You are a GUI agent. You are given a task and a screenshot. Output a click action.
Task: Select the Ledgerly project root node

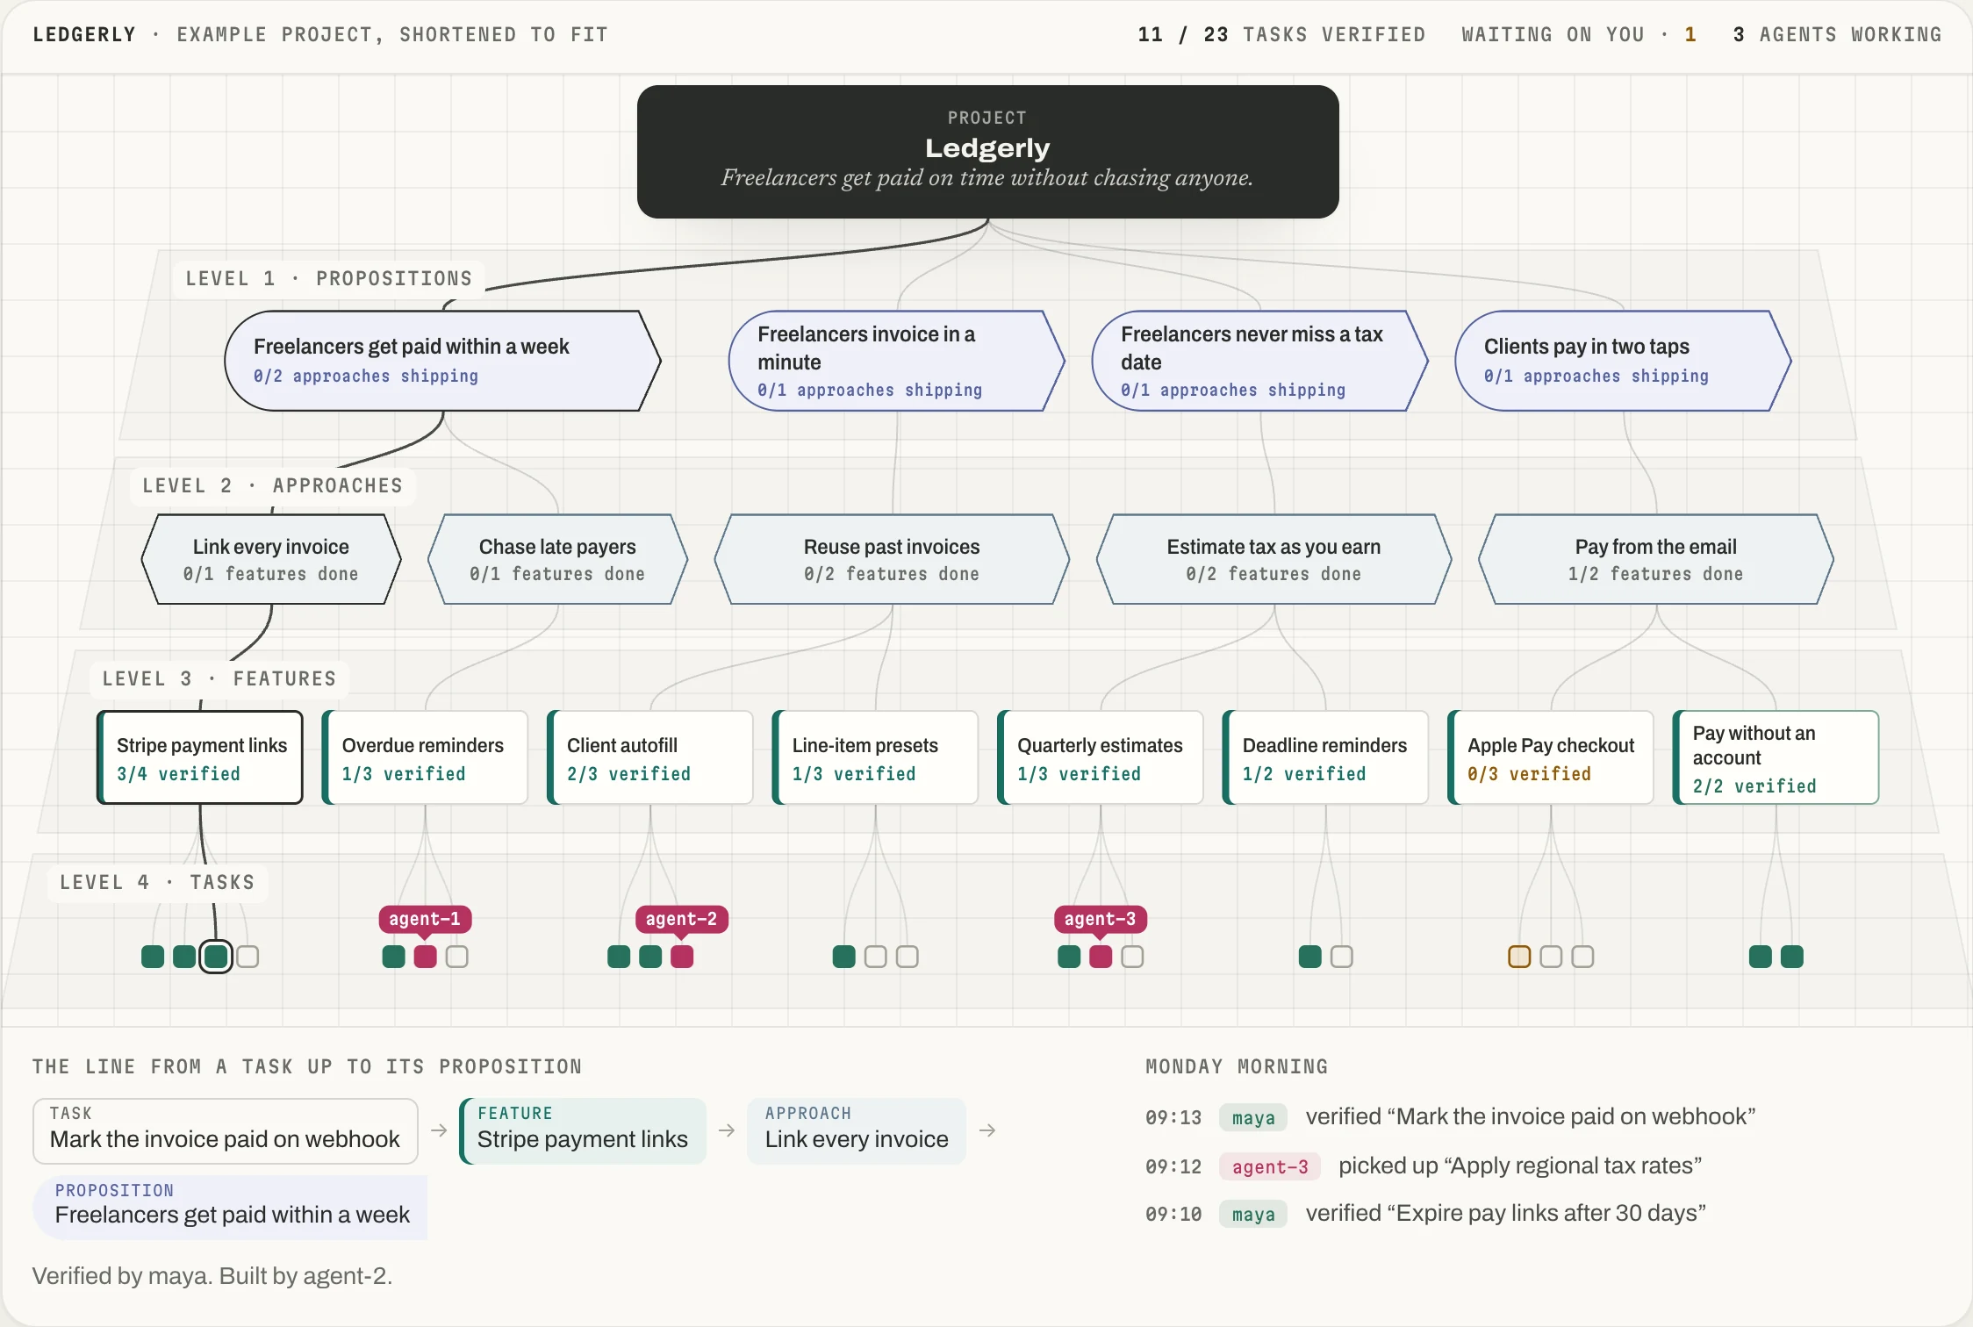(987, 151)
